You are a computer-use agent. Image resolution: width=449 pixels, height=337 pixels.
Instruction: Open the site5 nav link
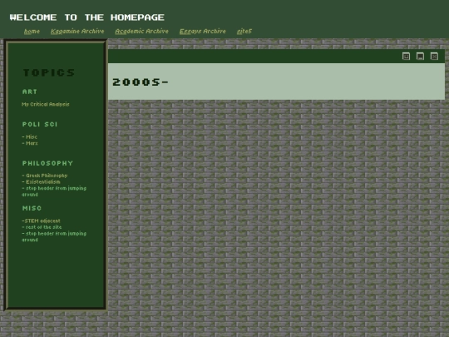(x=244, y=32)
